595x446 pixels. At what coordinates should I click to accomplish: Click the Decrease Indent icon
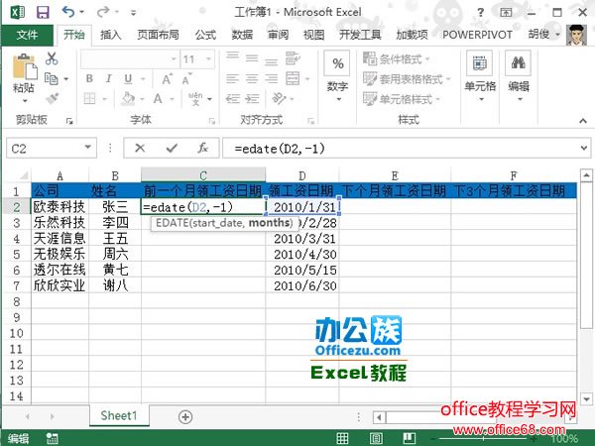click(x=232, y=98)
